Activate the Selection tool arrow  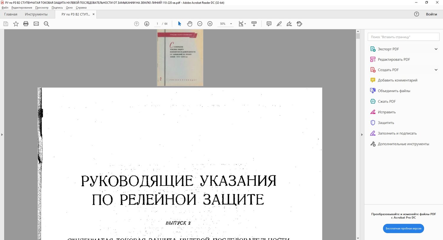click(179, 24)
